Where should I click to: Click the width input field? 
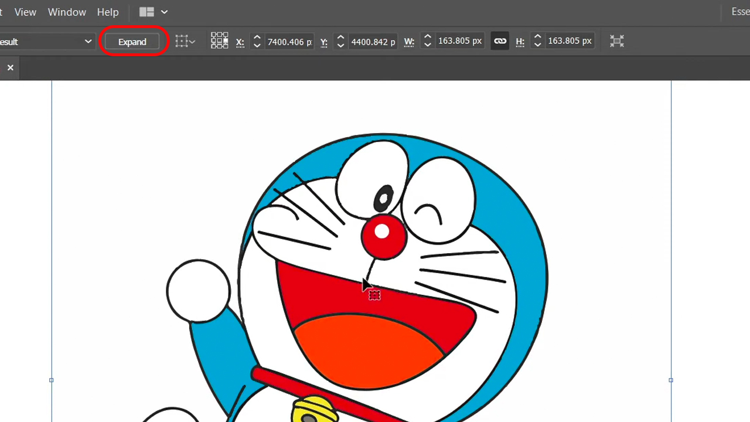coord(460,40)
